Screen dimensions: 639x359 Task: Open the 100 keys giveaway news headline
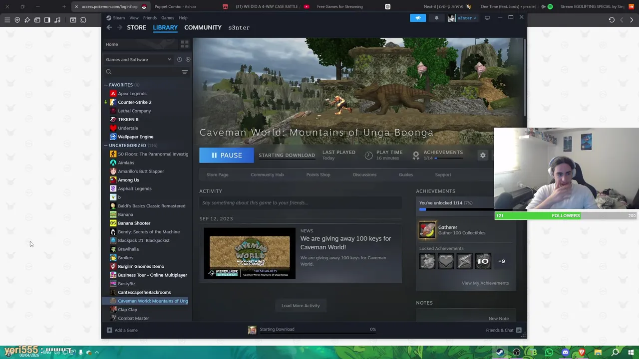[x=345, y=243]
